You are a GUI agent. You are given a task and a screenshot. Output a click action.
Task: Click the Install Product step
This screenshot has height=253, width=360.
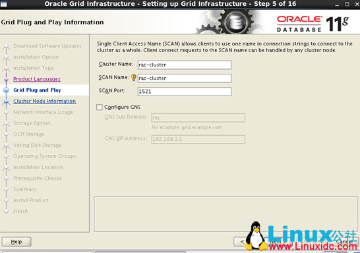pyautogui.click(x=31, y=200)
